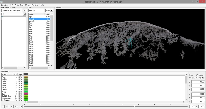Expand the ANP3 format dropdown
The height and width of the screenshot is (109, 206).
pos(52,11)
